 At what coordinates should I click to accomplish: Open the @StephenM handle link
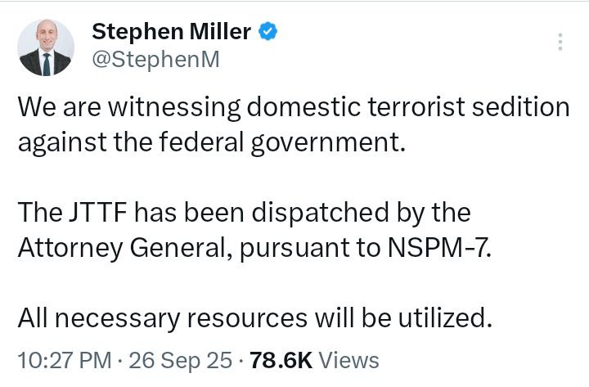click(x=156, y=60)
